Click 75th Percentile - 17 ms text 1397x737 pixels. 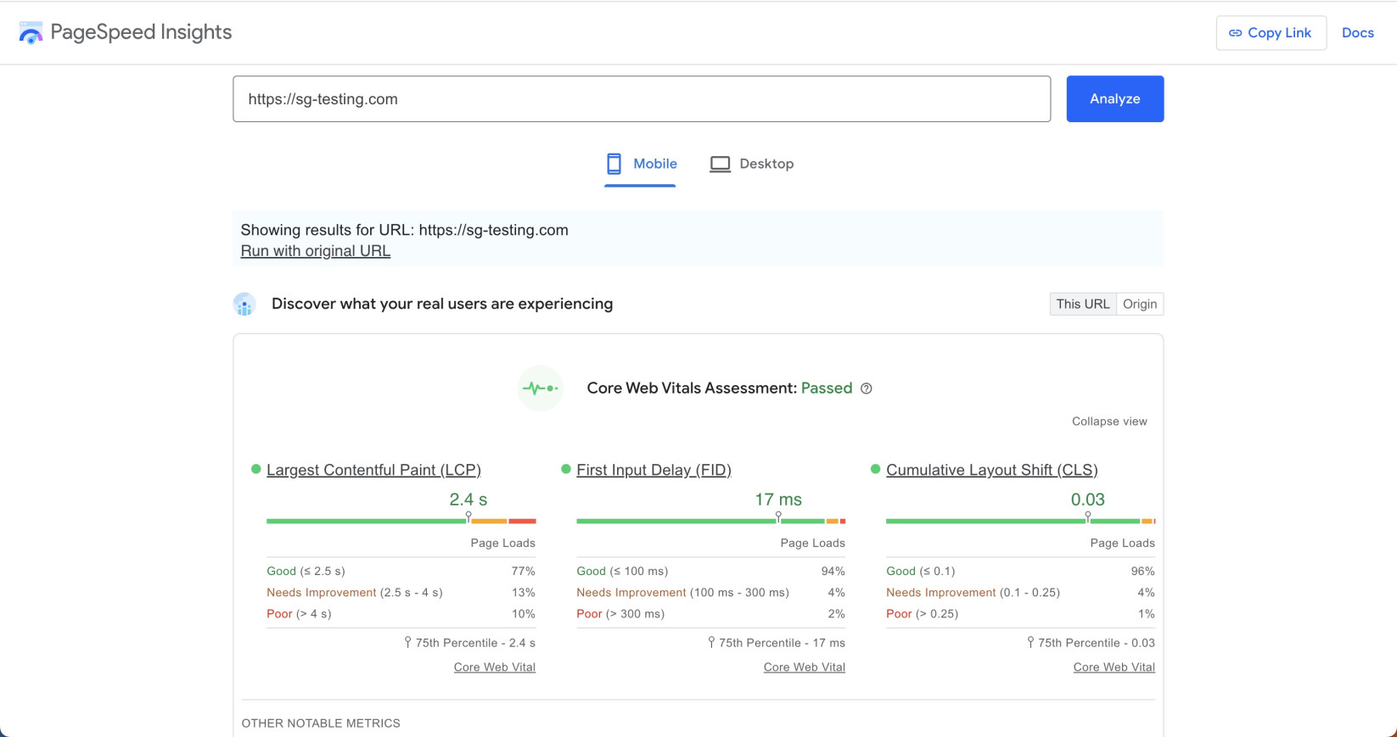(x=782, y=643)
